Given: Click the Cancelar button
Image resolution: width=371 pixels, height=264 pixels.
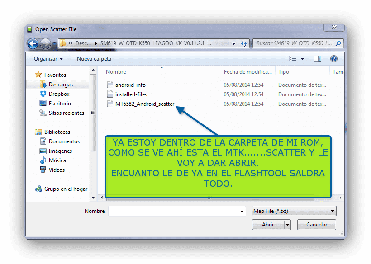Looking at the screenshot, I should click(x=317, y=225).
